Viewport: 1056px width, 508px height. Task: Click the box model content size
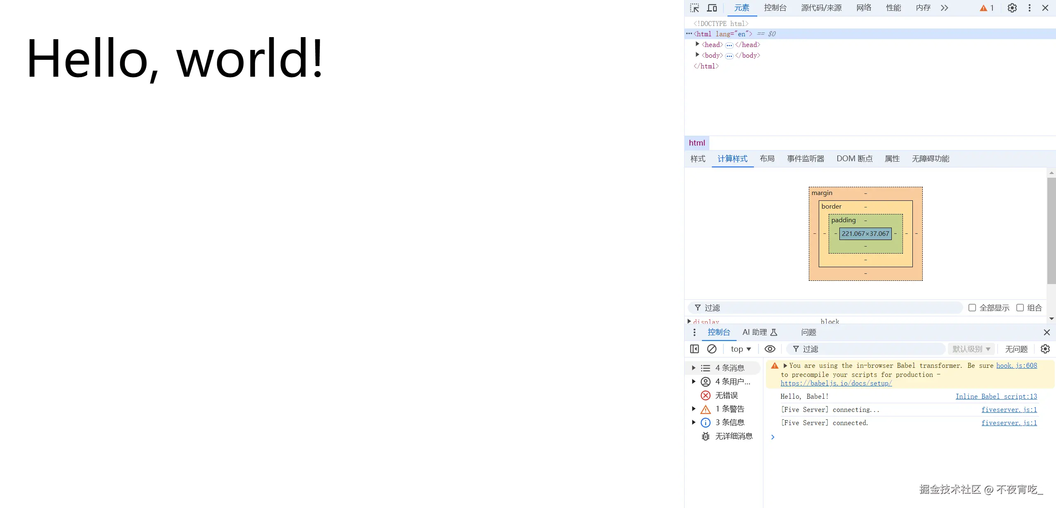click(865, 233)
